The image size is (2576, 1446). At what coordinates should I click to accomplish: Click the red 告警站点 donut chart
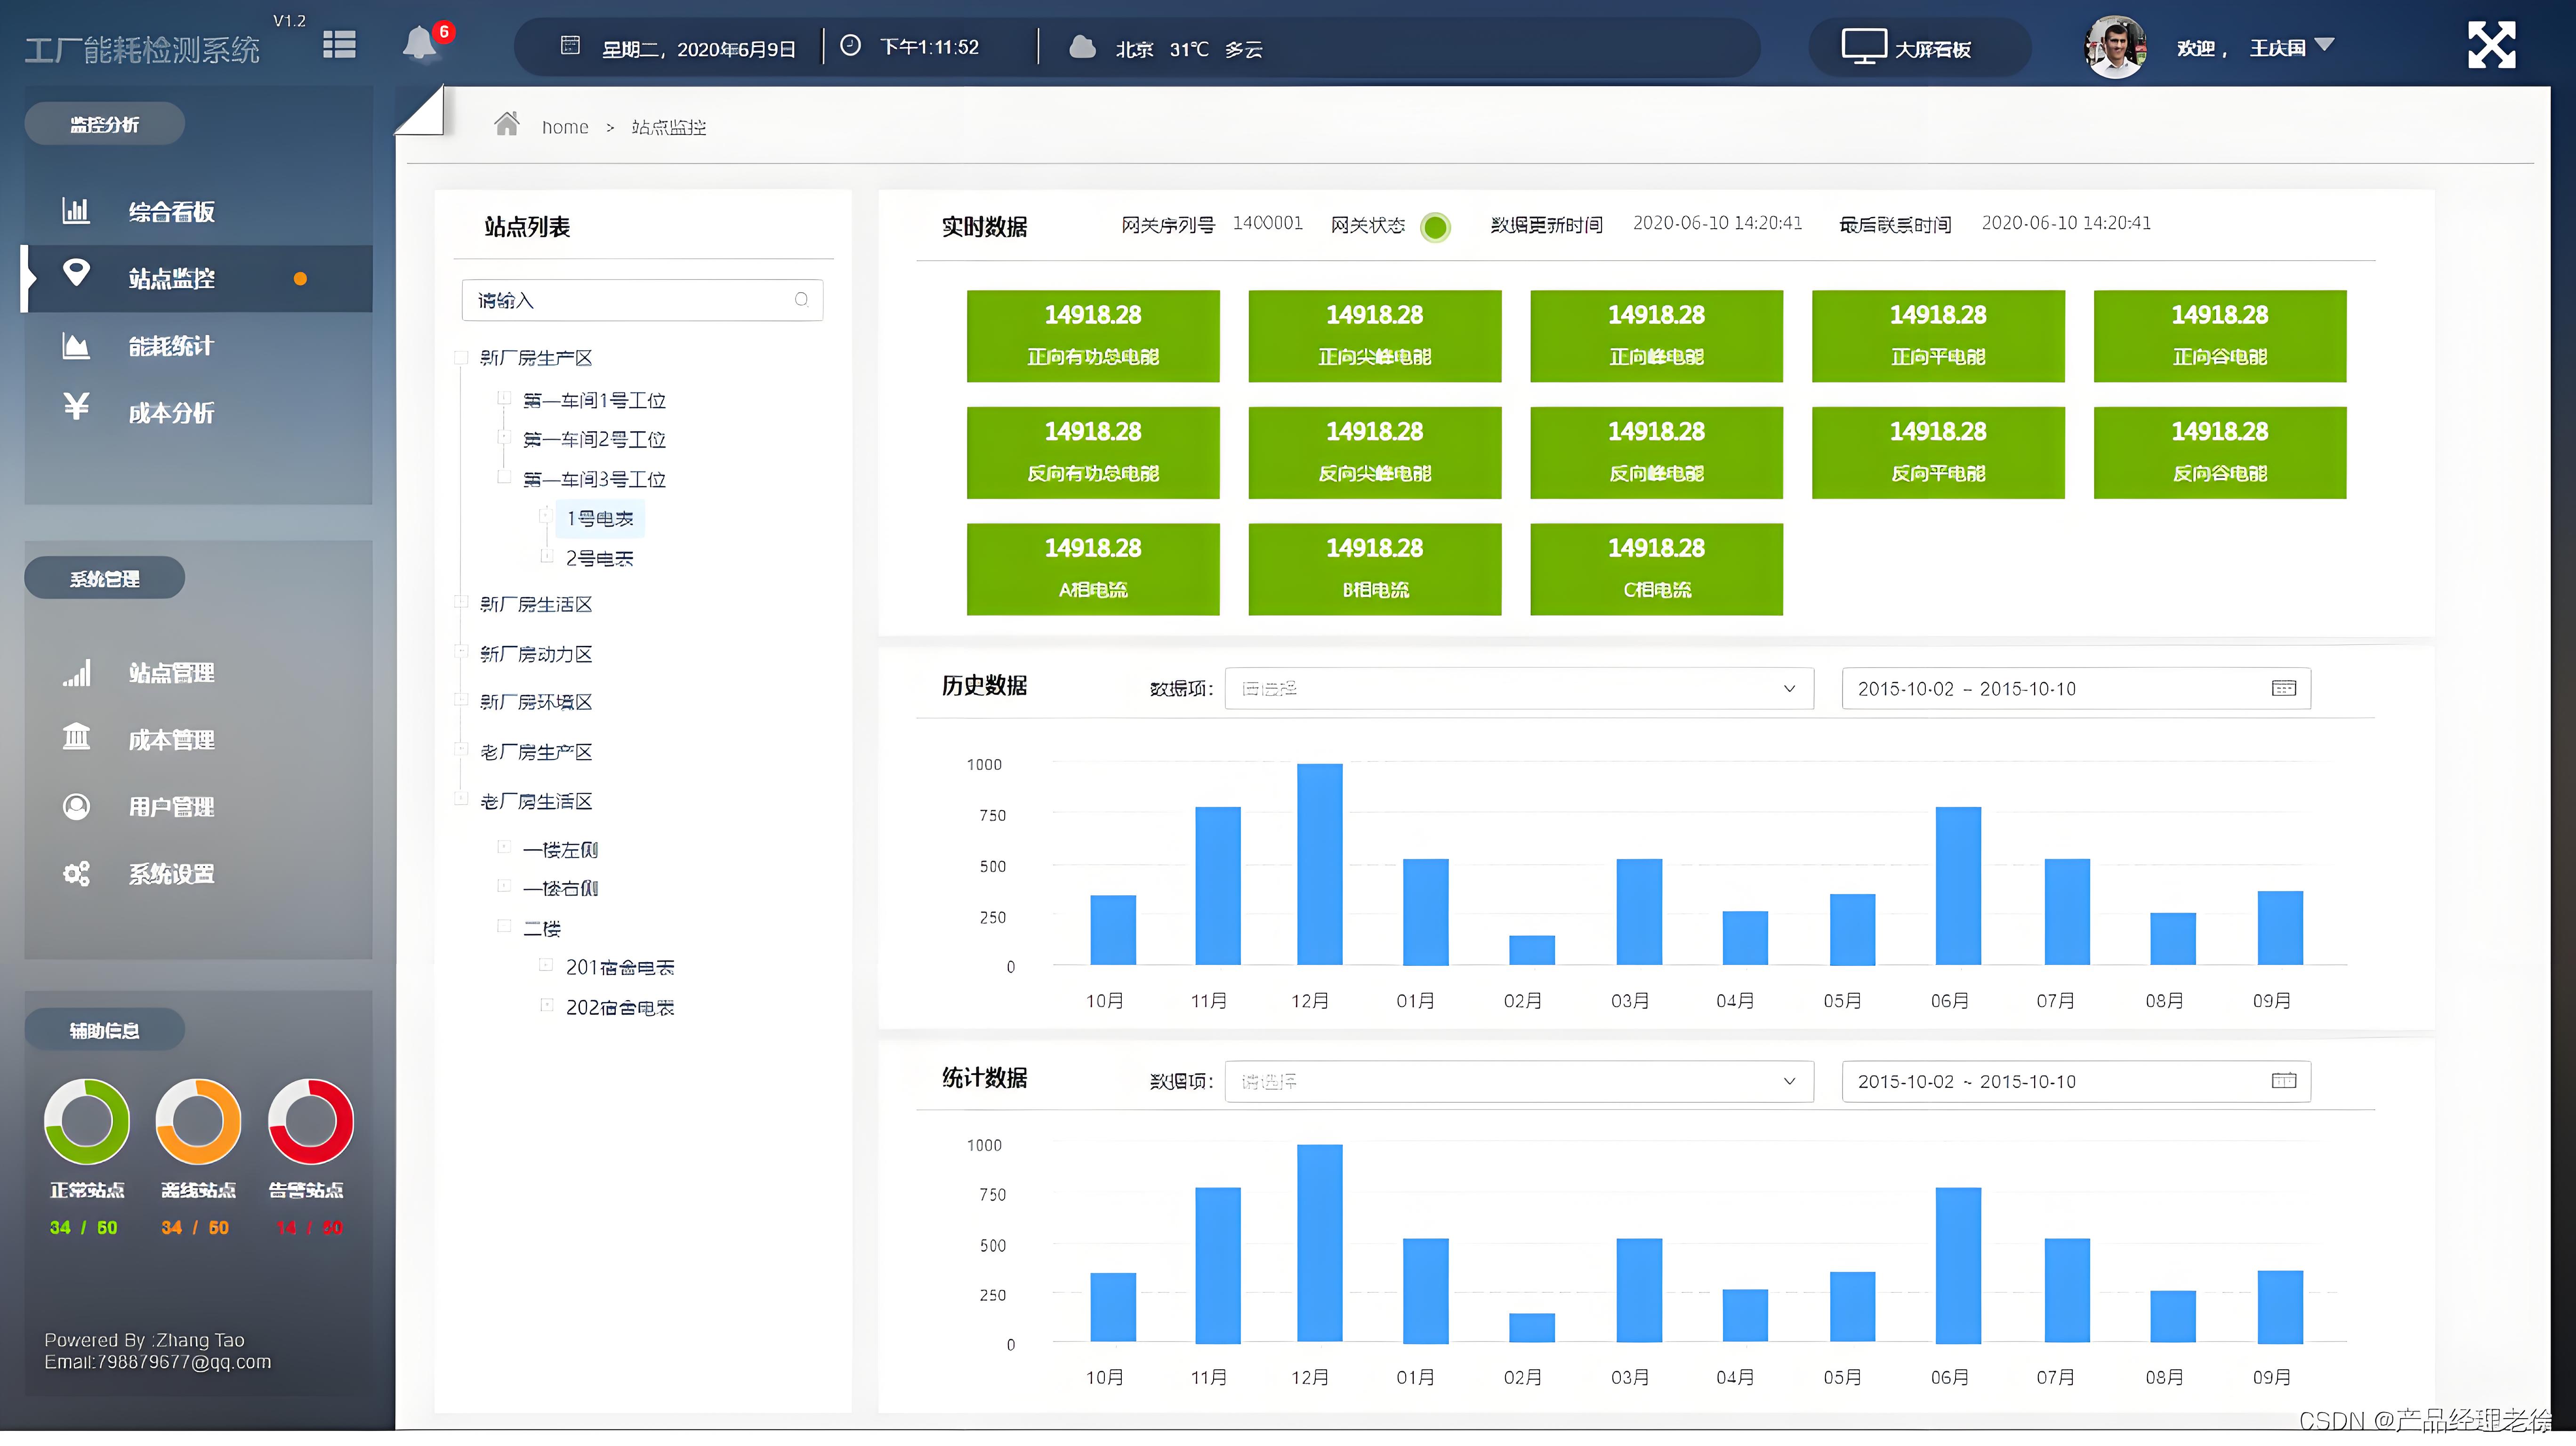tap(311, 1121)
